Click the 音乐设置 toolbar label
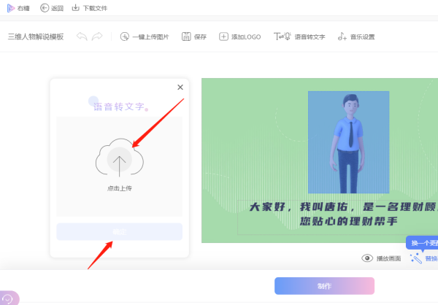 pyautogui.click(x=363, y=37)
